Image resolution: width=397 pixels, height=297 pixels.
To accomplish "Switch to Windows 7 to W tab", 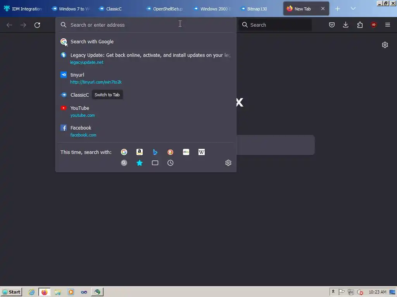I will 71,9.
